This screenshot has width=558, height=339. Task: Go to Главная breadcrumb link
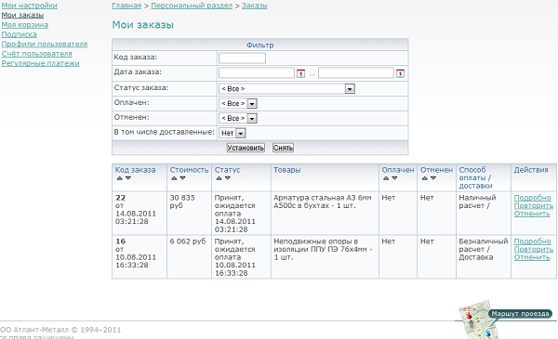(x=126, y=6)
